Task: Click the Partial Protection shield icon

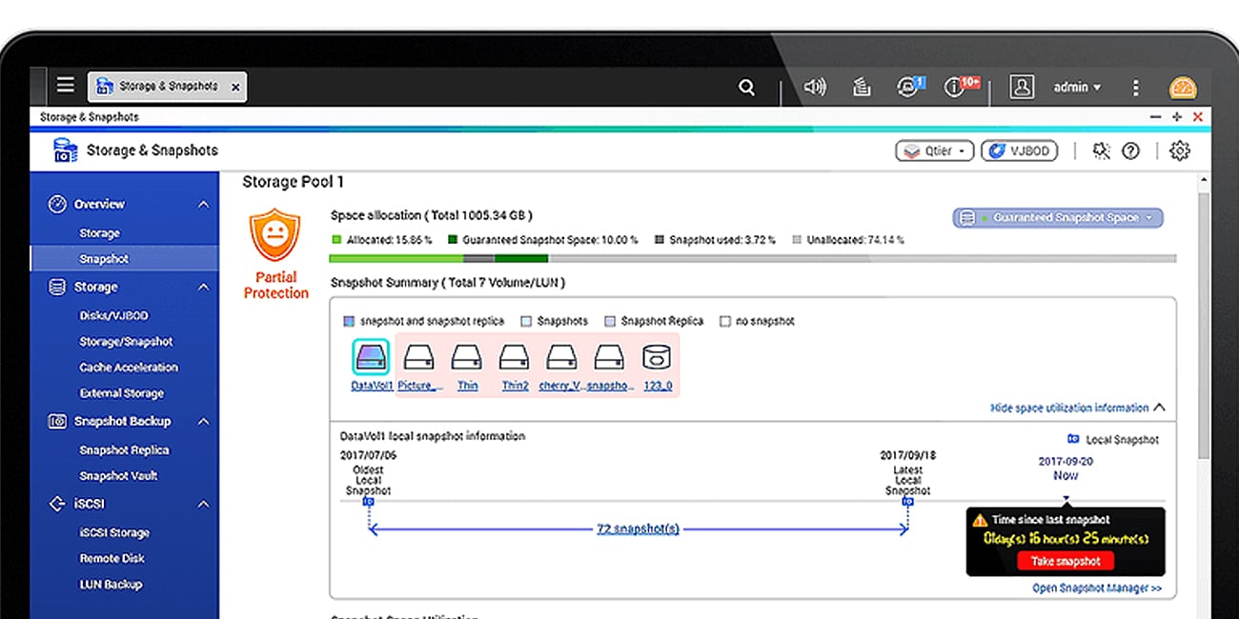Action: click(x=275, y=236)
